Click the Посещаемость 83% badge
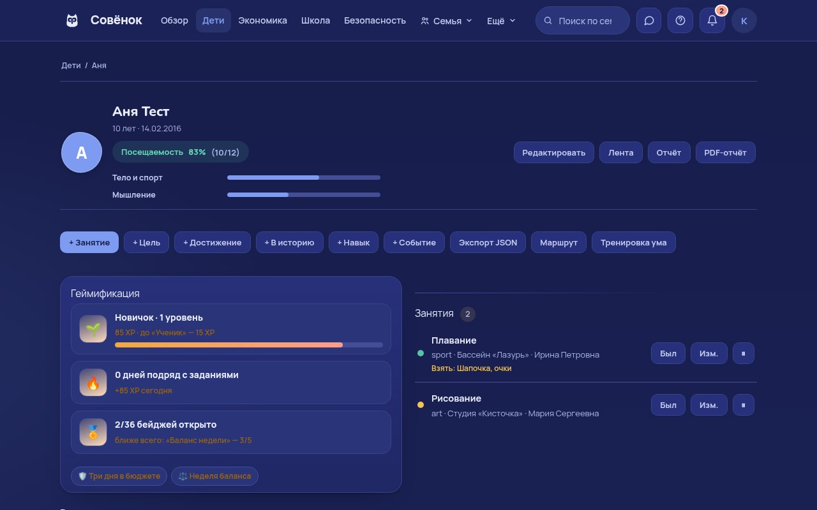The height and width of the screenshot is (510, 817). (x=181, y=152)
